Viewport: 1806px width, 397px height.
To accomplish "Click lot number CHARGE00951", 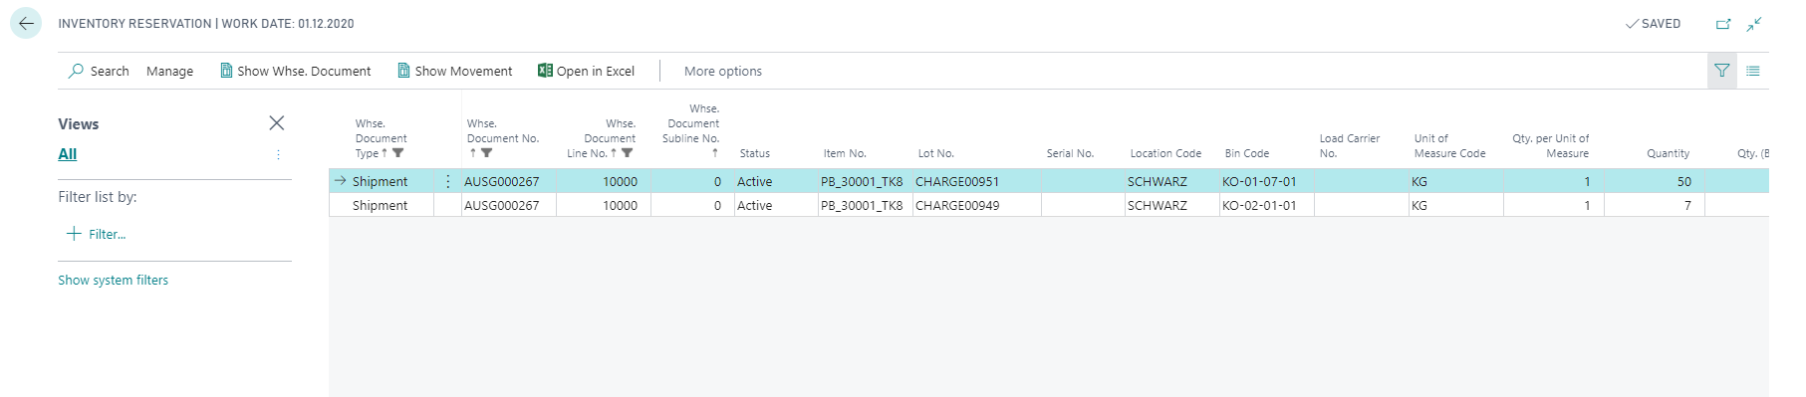I will [956, 181].
